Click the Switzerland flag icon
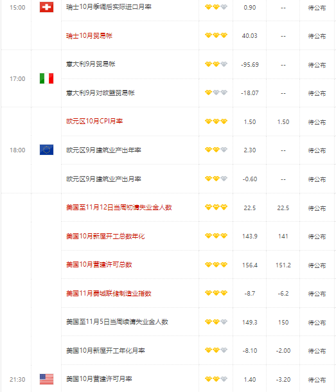Screen dimensions: 336x392 [x=46, y=7]
